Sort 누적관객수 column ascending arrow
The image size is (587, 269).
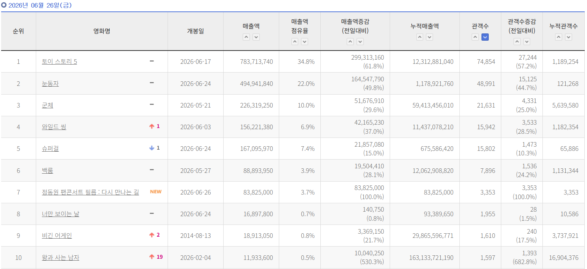559,37
